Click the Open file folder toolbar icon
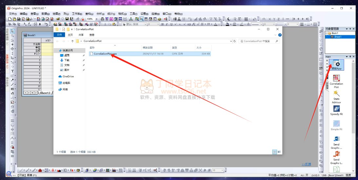The height and width of the screenshot is (180, 358). pos(58,19)
